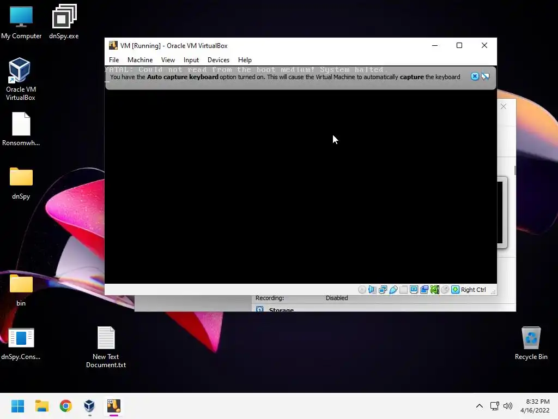Image resolution: width=558 pixels, height=419 pixels.
Task: Maximize the VM VirtualBox window
Action: point(459,45)
